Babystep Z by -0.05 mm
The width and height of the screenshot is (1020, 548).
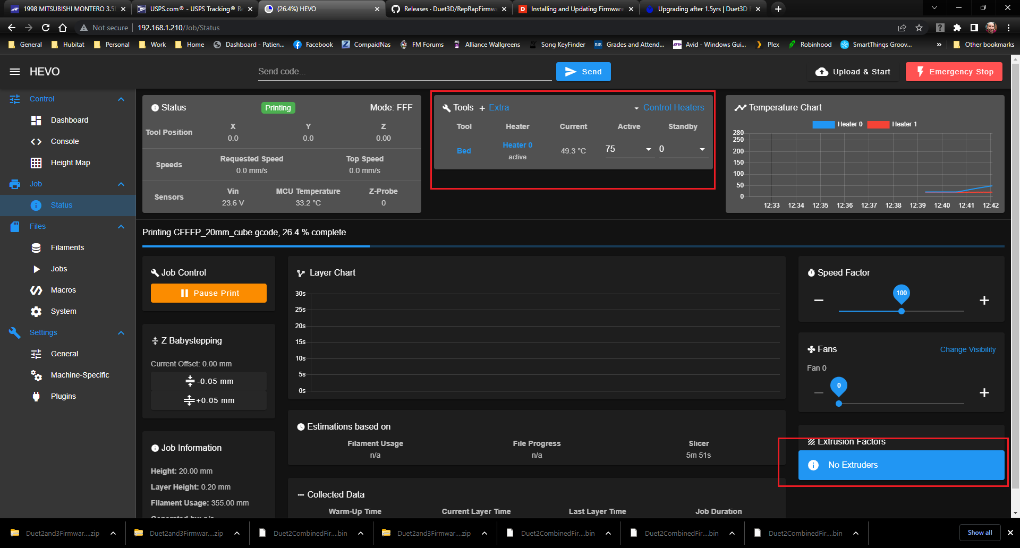click(x=209, y=381)
